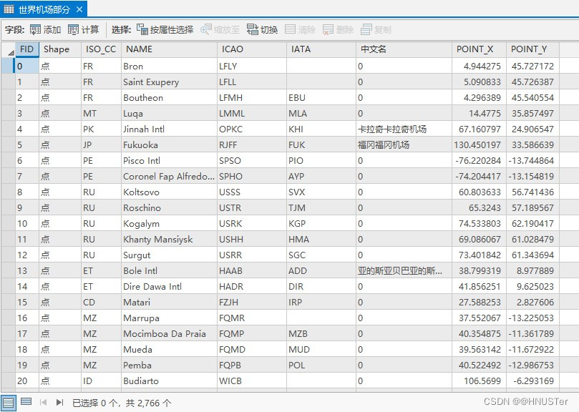Click NAME cell 'Bron'
This screenshot has height=412, width=579.
click(169, 66)
